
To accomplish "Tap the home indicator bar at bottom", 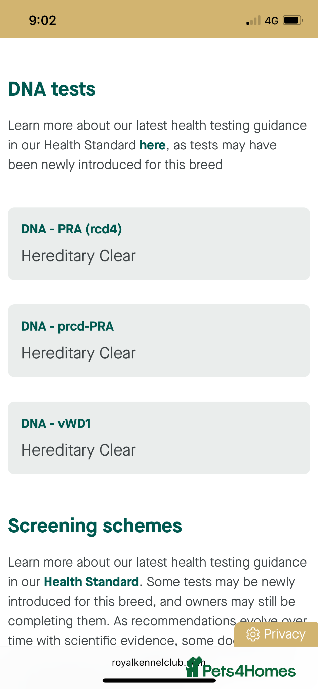I will click(159, 680).
